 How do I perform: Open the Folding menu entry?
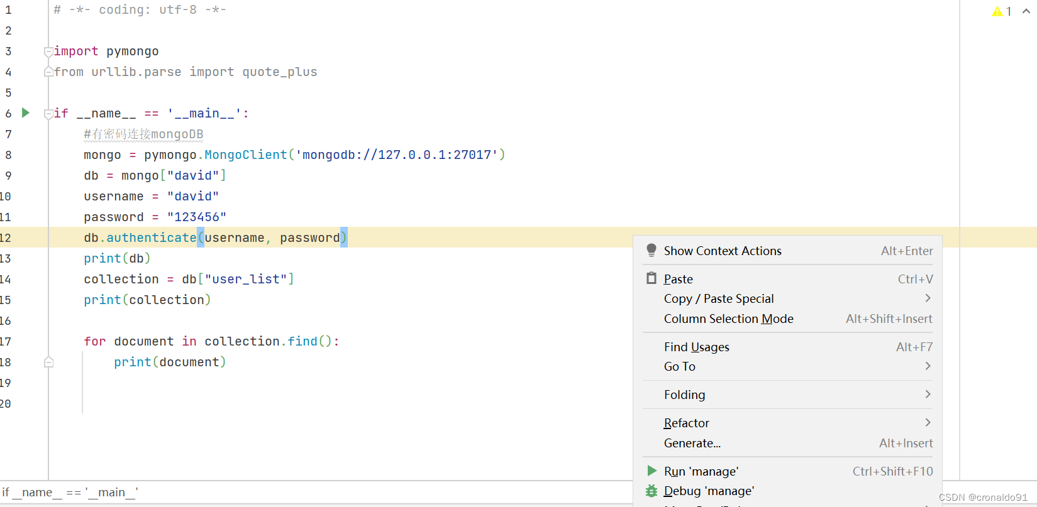(x=787, y=395)
